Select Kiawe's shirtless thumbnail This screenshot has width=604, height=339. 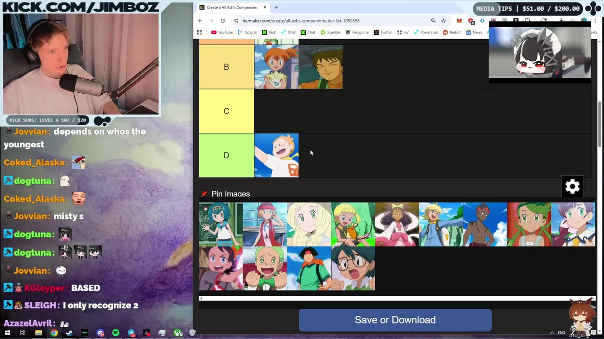click(485, 225)
